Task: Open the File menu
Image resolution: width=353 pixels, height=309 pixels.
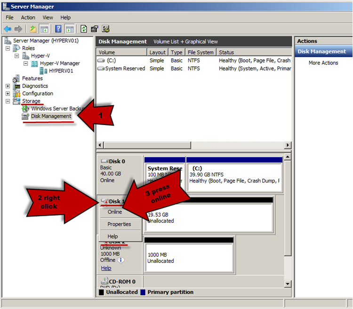Action: pyautogui.click(x=9, y=17)
